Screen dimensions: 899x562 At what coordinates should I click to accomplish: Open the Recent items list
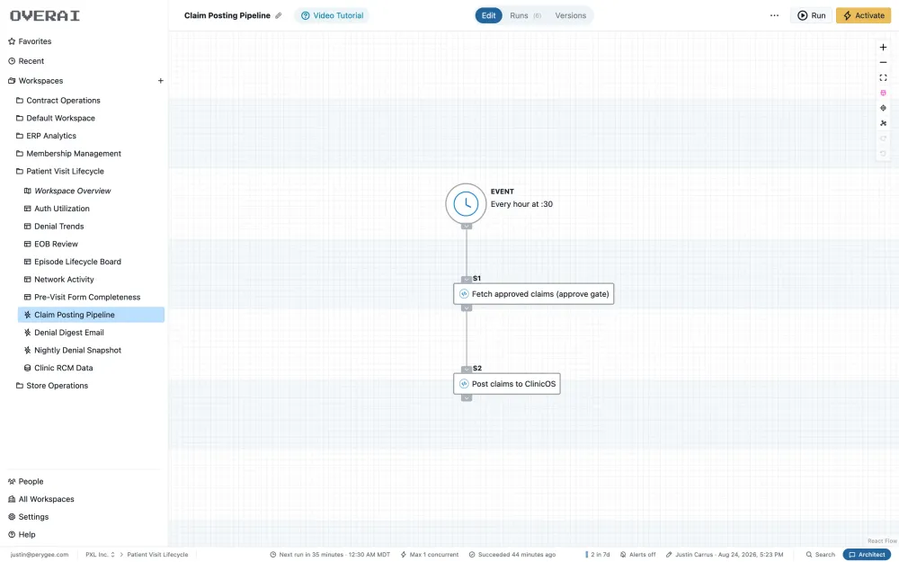[x=26, y=61]
